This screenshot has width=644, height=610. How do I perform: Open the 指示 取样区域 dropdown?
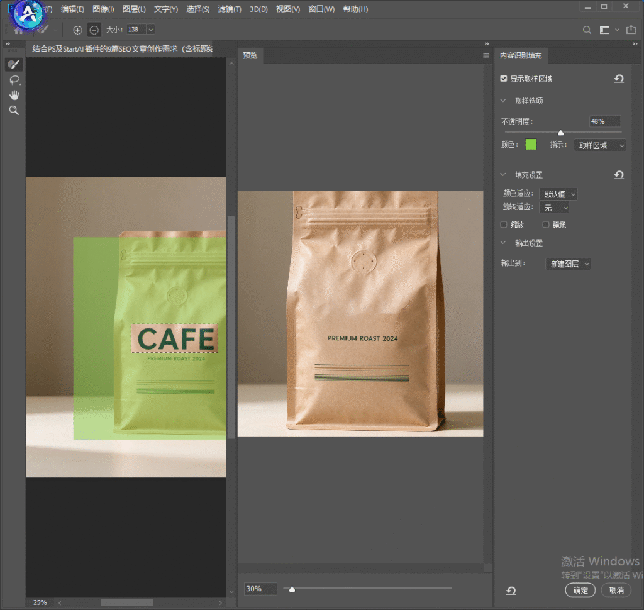(599, 145)
